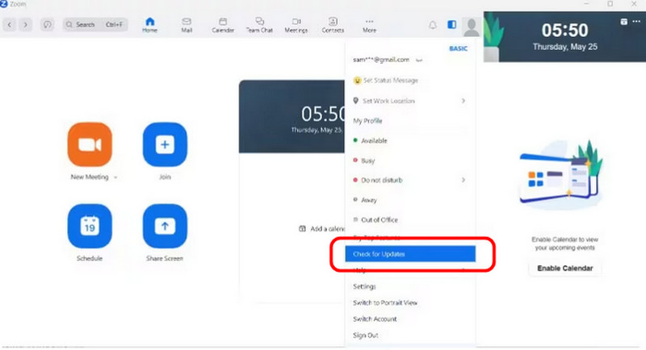Open Team Chat in the top navigation
The image size is (646, 350).
pyautogui.click(x=258, y=24)
